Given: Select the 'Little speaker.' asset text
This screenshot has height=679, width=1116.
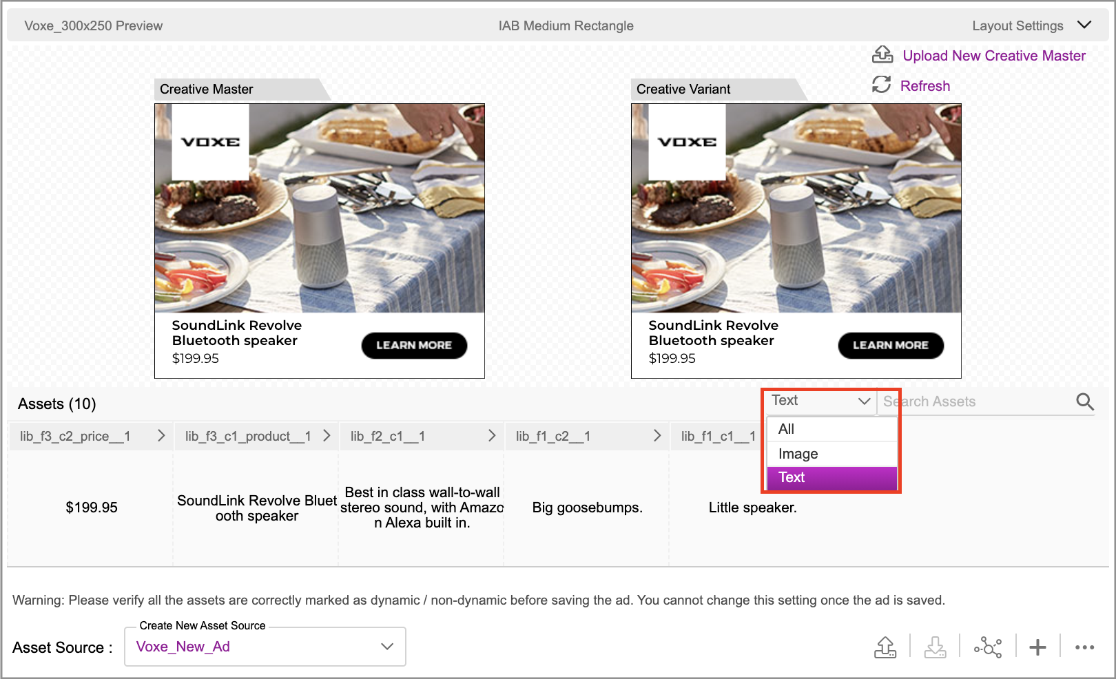Looking at the screenshot, I should click(x=753, y=508).
